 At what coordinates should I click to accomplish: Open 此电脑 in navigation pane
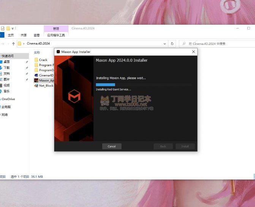(6, 107)
